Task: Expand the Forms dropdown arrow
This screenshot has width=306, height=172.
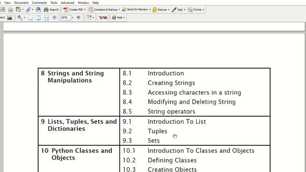Action: coord(203,10)
